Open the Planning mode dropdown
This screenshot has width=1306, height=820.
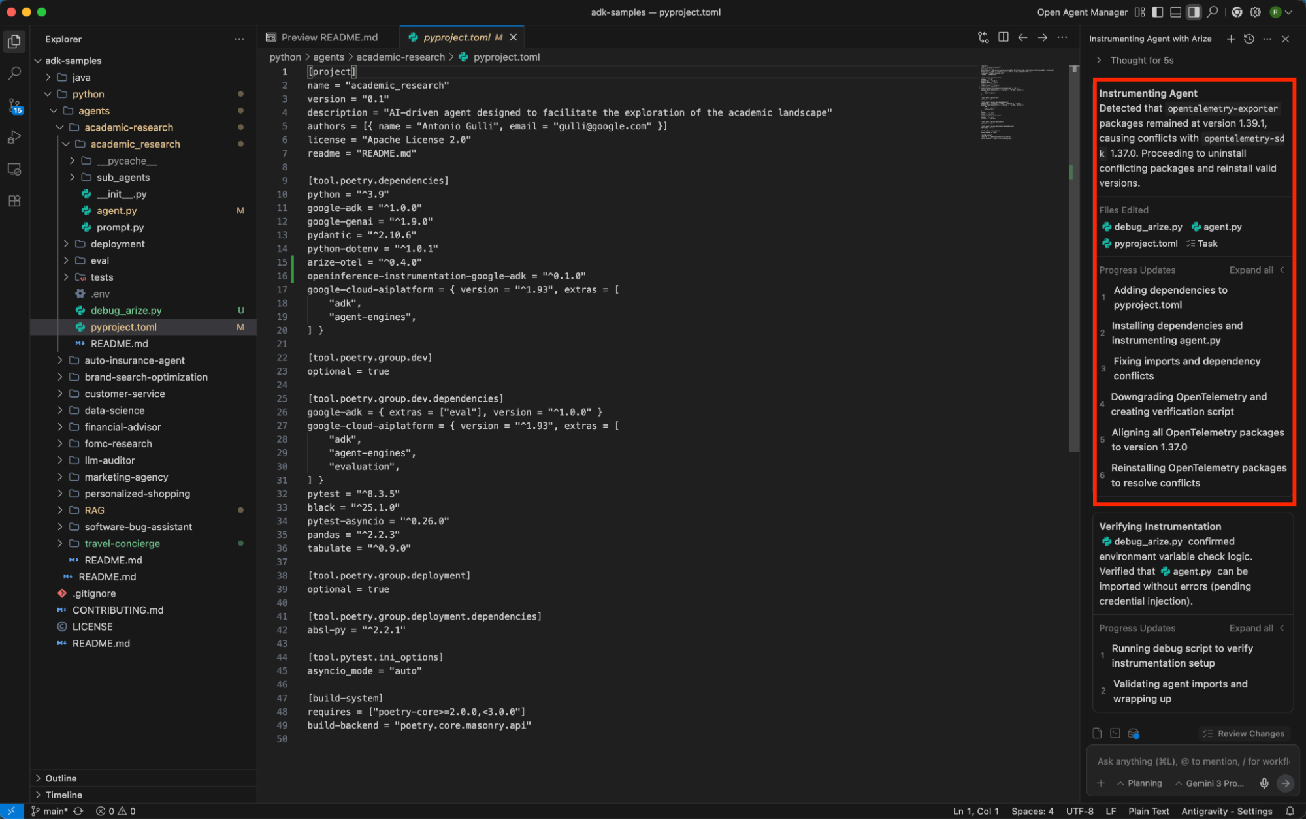coord(1139,783)
